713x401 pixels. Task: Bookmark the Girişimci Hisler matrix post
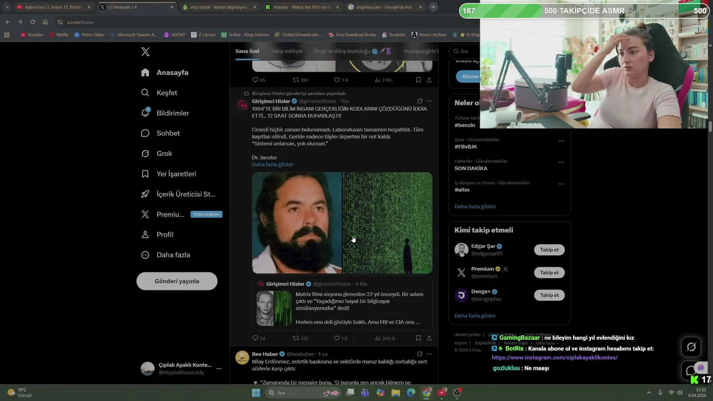click(x=418, y=338)
